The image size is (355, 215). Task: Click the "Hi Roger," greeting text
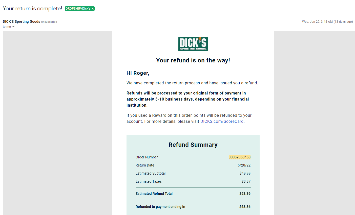point(138,73)
